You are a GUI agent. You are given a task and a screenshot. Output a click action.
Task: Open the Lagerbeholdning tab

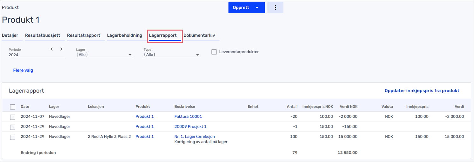[x=125, y=35]
